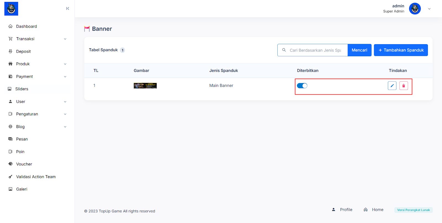442x223 pixels.
Task: Open the Main Banner thumbnail image
Action: click(145, 86)
